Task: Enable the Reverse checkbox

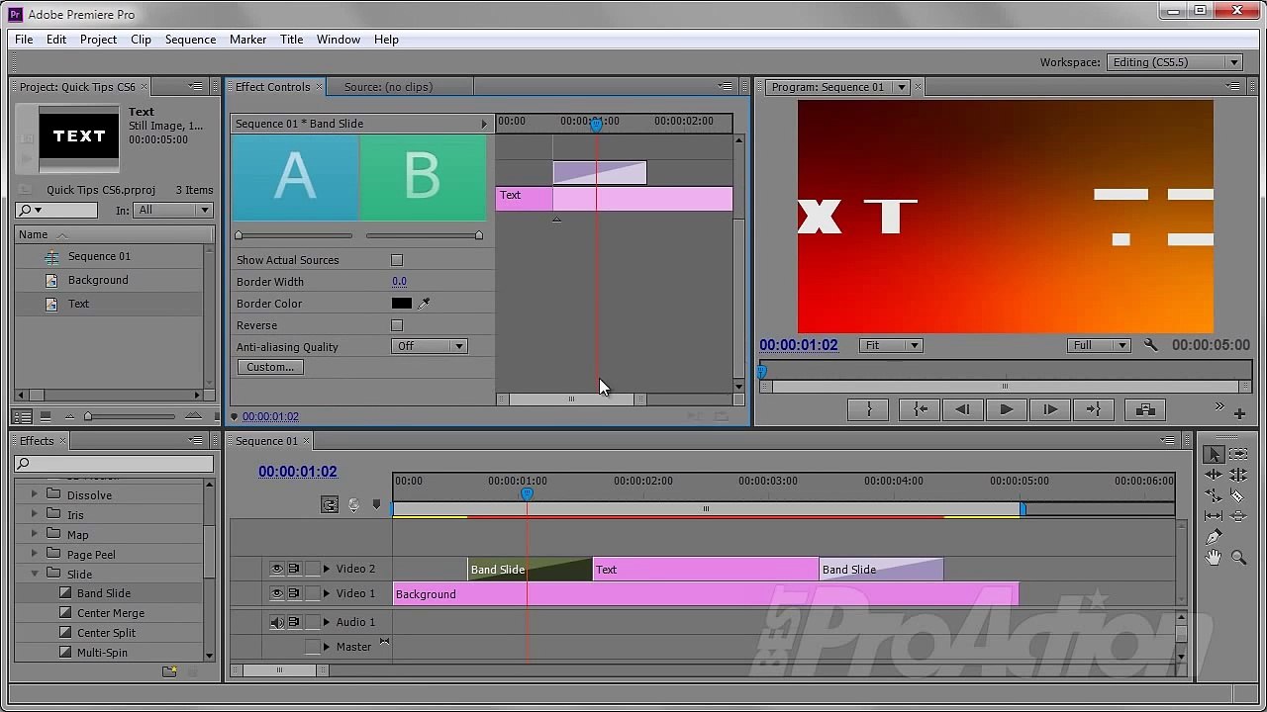Action: point(397,325)
